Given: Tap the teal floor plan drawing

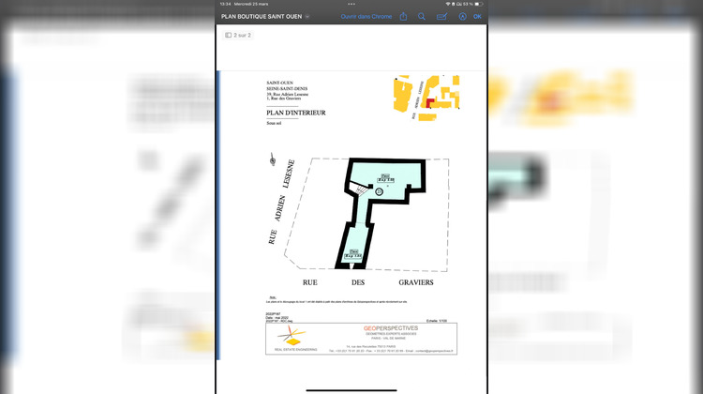Looking at the screenshot, I should point(381,213).
